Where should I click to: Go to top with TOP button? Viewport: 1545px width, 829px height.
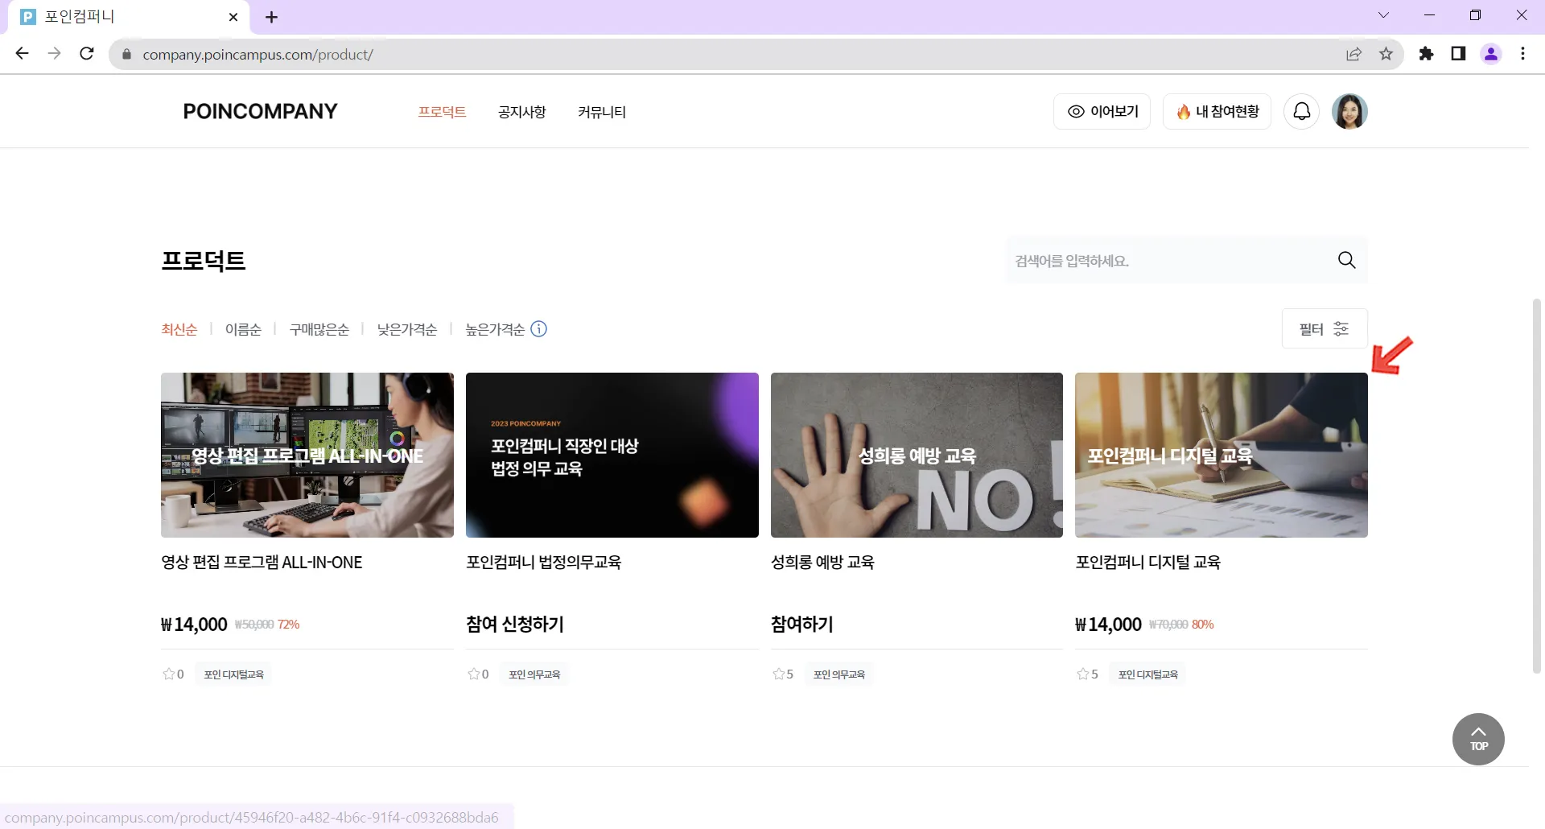click(1478, 739)
